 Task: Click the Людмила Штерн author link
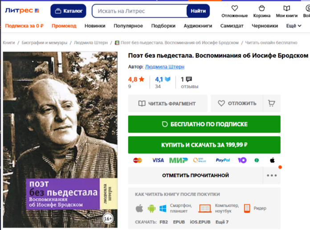click(165, 67)
